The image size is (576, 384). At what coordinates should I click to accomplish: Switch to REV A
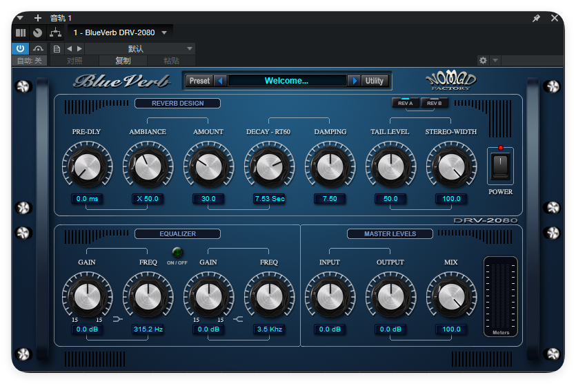[405, 103]
